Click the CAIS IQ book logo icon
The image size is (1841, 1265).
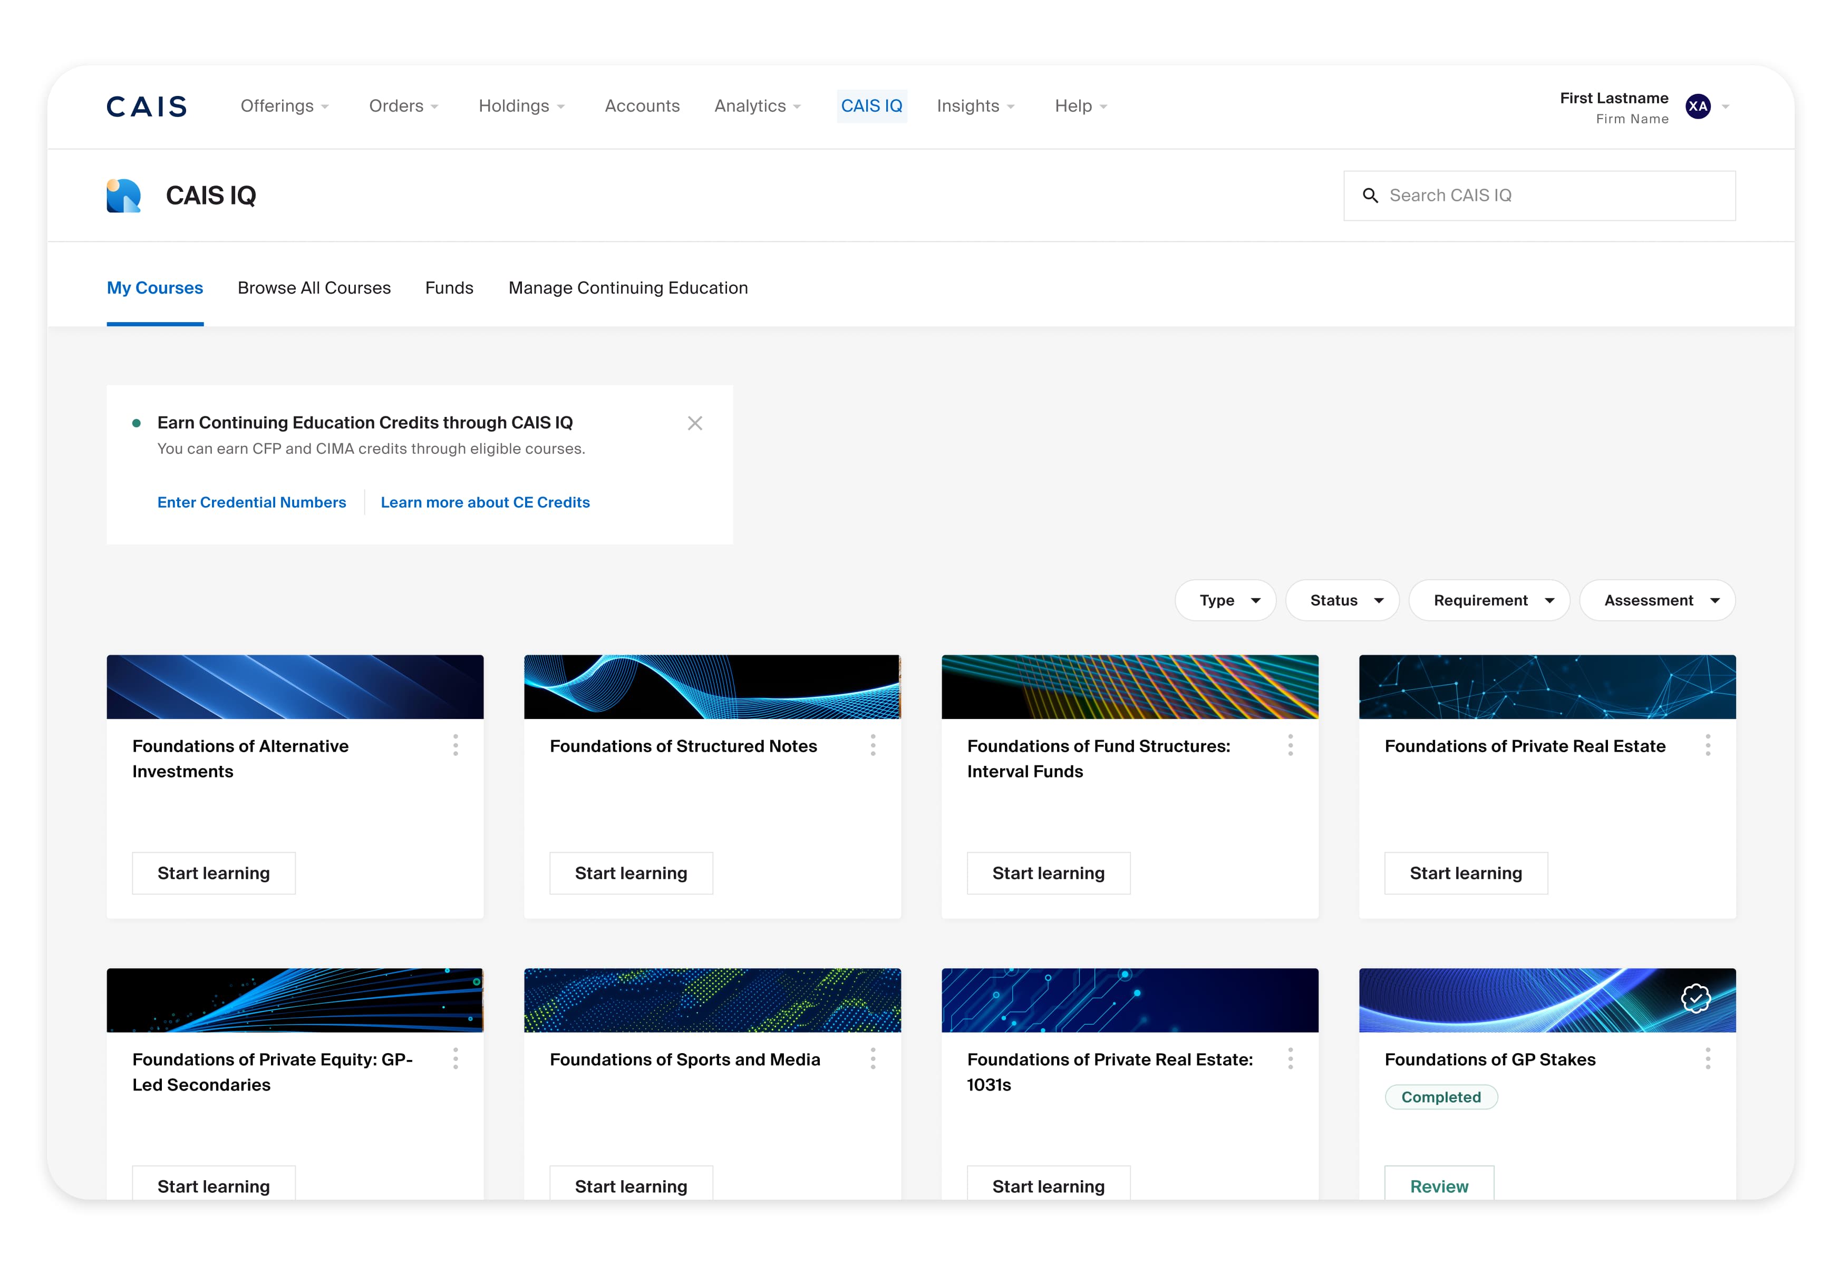124,196
